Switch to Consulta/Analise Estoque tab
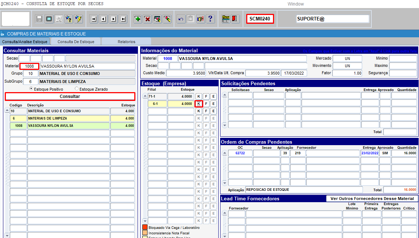This screenshot has width=419, height=238. pos(25,42)
